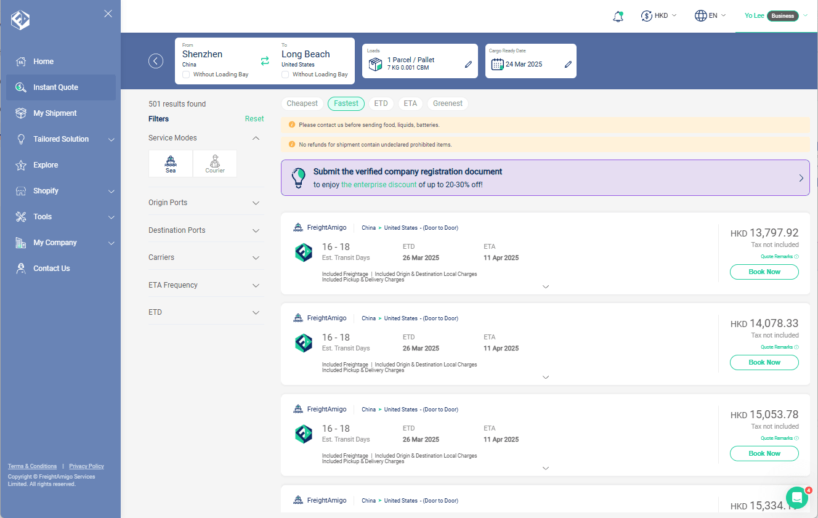818x518 pixels.
Task: Sort results by Cheapest
Action: click(x=302, y=103)
